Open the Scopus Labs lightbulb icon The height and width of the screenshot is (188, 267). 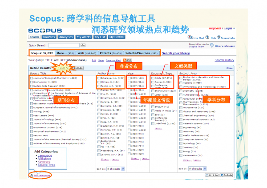(x=219, y=37)
